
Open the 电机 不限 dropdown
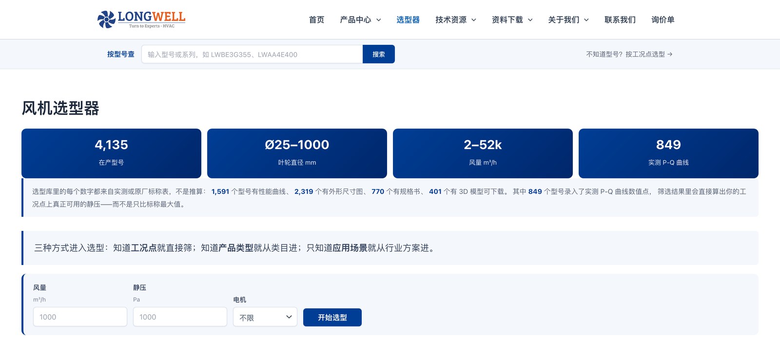265,317
